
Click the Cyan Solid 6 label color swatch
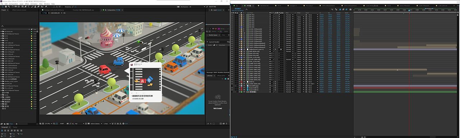241,88
